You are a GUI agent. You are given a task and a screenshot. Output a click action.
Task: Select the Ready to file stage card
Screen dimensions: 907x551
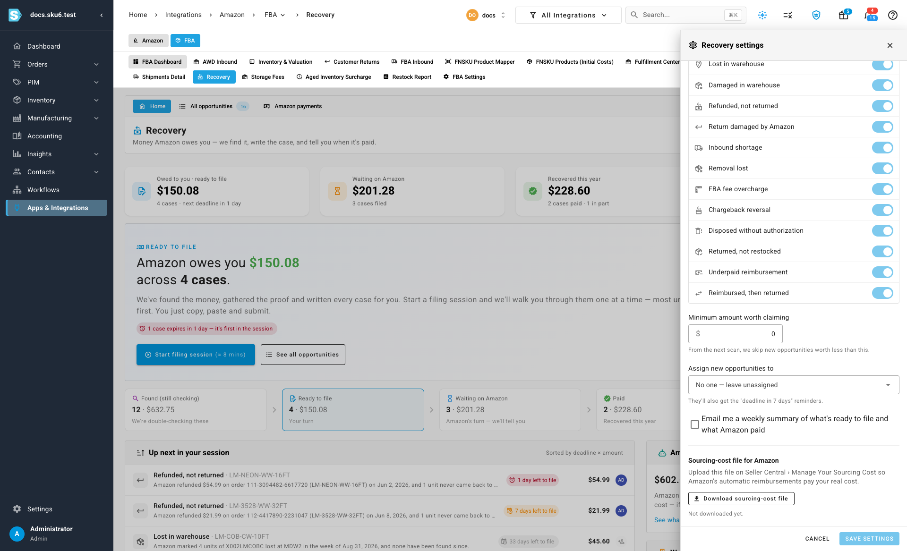353,410
